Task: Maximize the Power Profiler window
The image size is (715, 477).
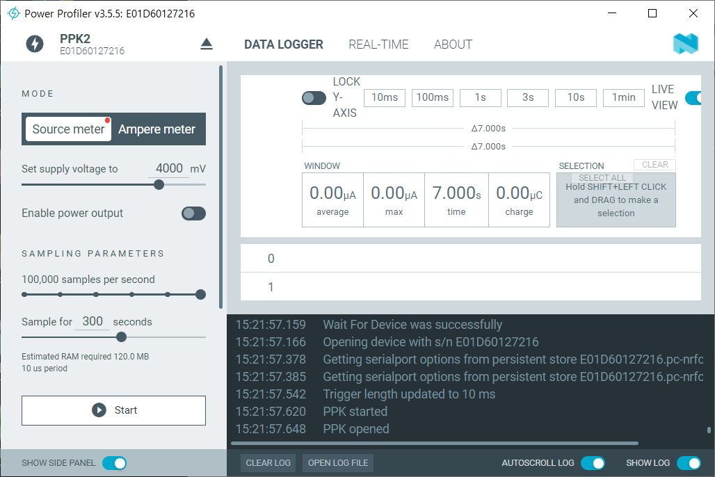Action: 652,13
